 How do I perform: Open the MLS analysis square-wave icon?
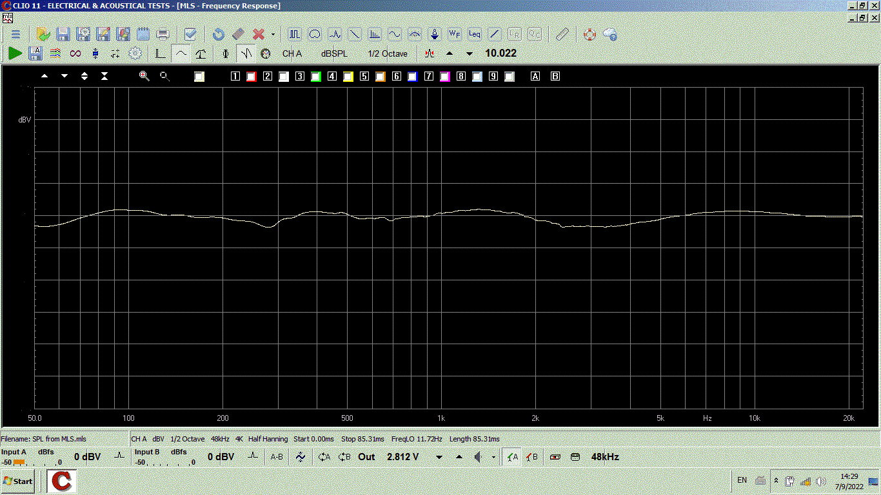(295, 34)
